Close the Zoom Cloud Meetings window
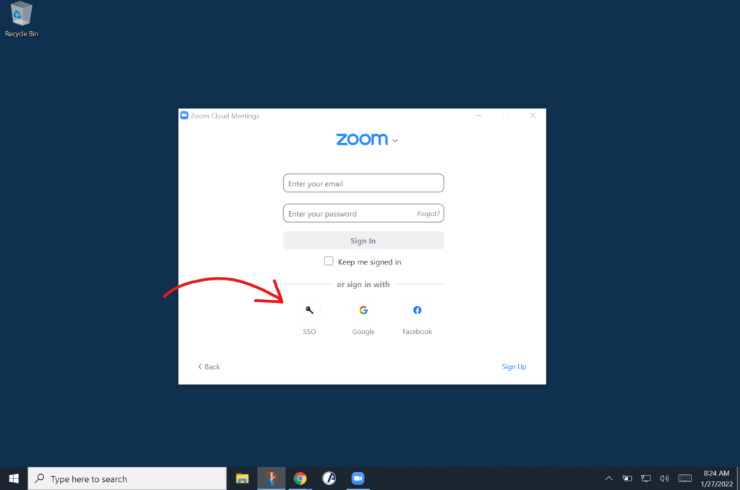 [x=533, y=116]
